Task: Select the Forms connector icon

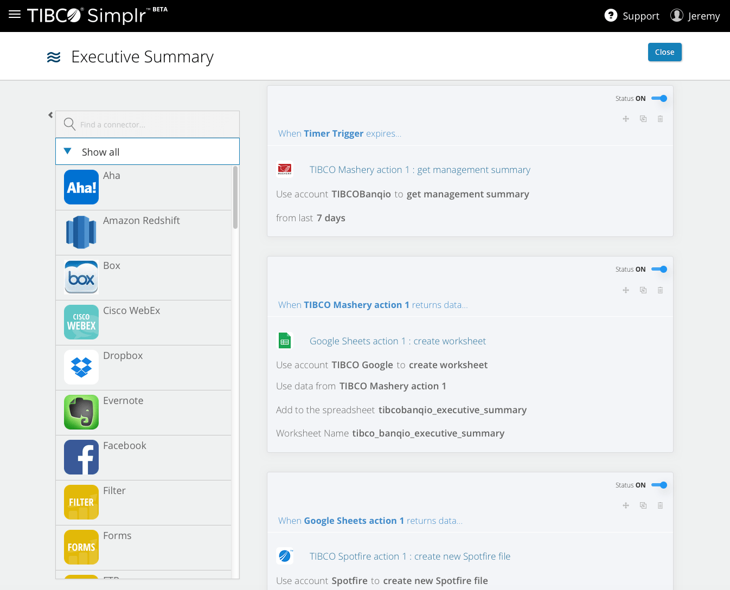Action: click(81, 547)
